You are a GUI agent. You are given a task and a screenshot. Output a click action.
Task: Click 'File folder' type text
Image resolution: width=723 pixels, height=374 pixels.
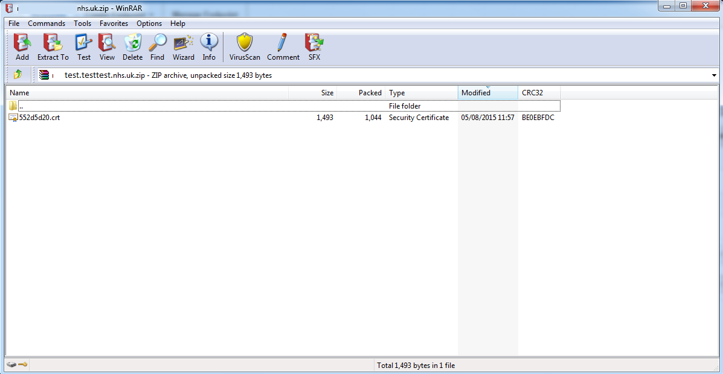coord(405,106)
